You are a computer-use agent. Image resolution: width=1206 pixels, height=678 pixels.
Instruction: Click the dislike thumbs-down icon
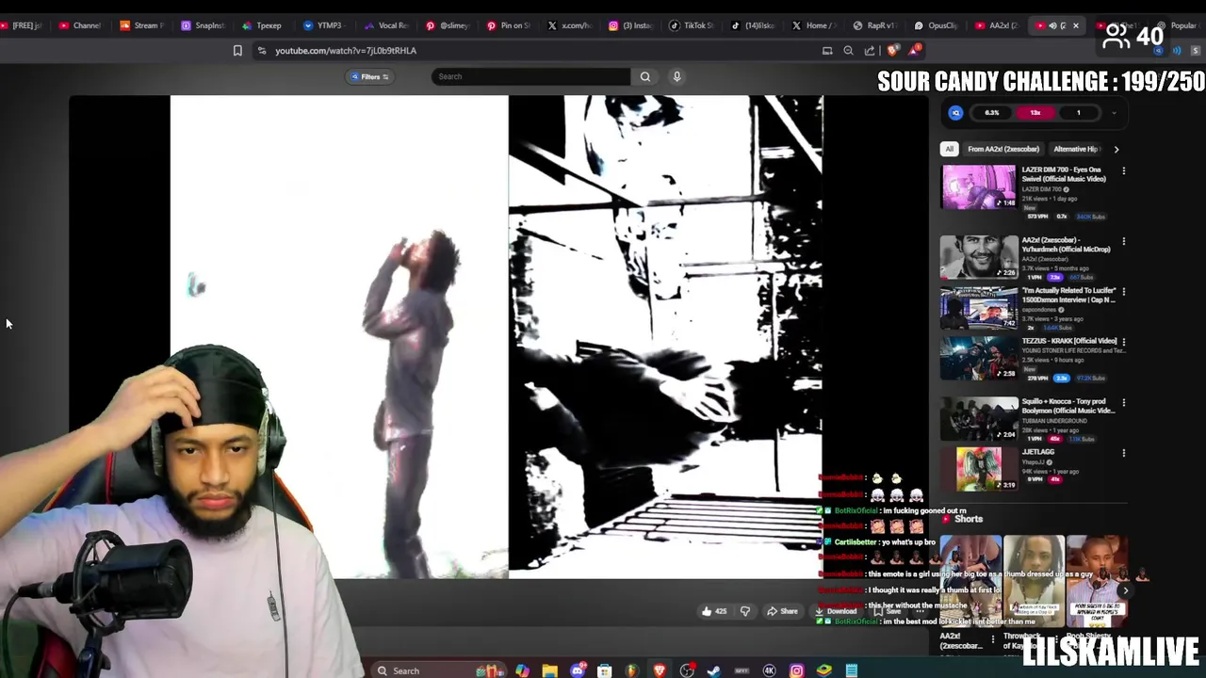(745, 611)
